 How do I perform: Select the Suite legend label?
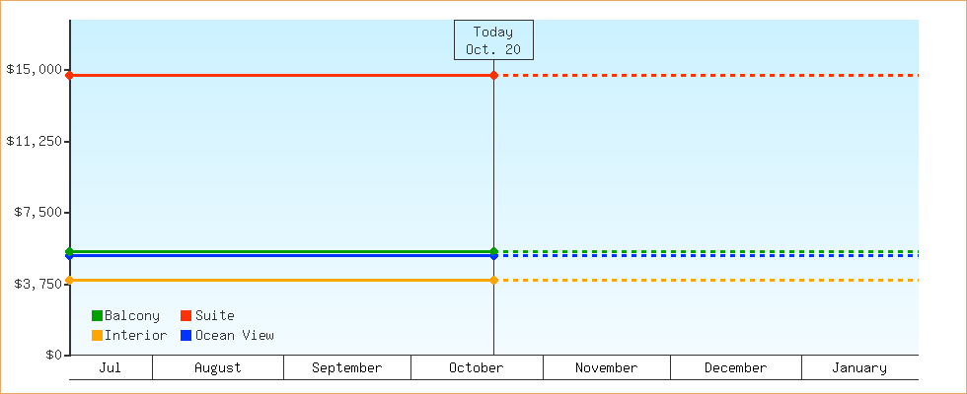214,316
